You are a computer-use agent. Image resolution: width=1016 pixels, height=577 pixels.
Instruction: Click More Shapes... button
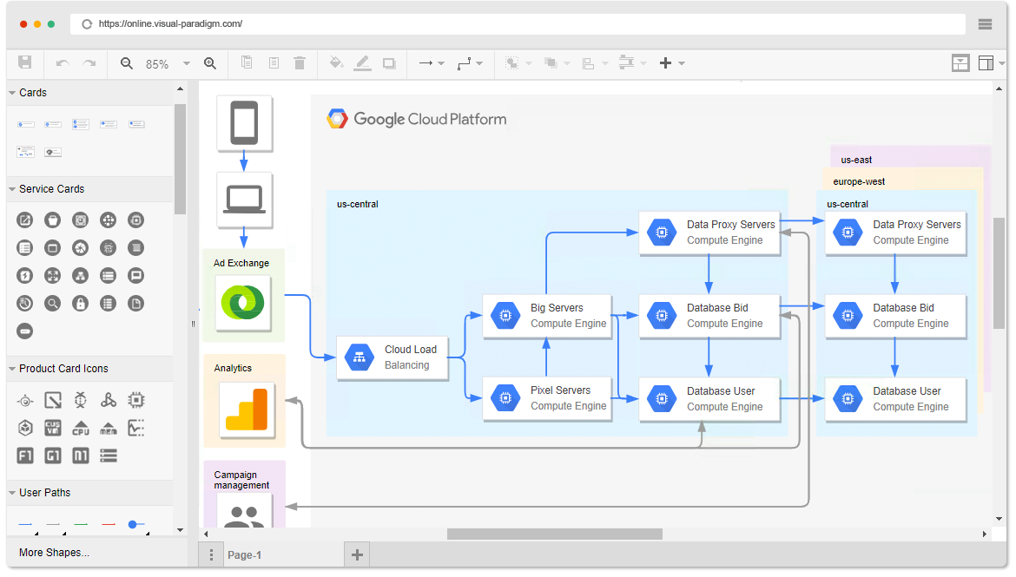54,553
